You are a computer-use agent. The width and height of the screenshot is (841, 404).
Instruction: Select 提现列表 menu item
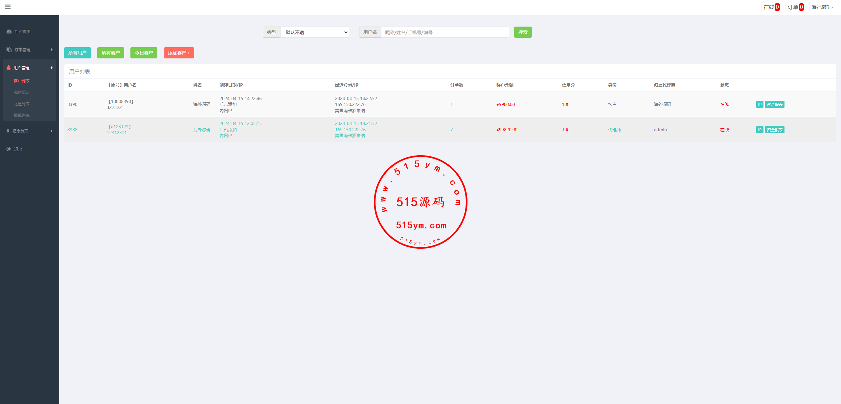point(22,116)
